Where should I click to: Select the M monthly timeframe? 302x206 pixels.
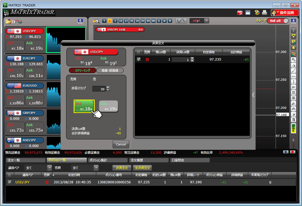click(170, 21)
